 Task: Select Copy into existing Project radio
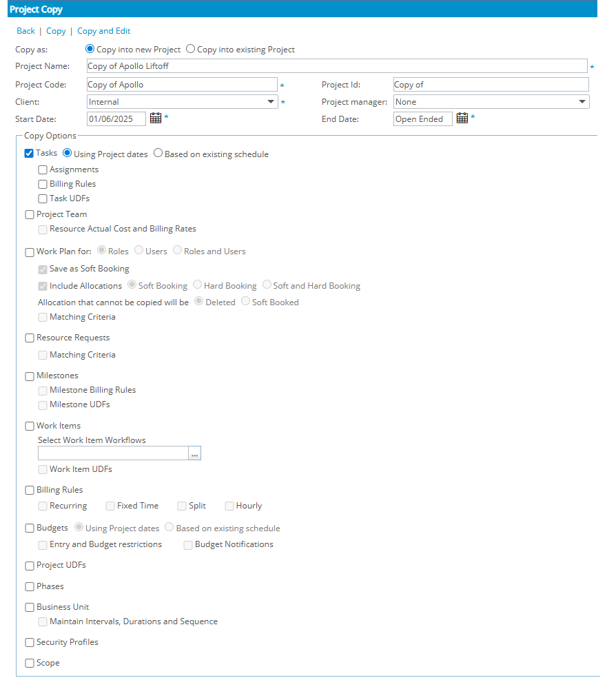pyautogui.click(x=191, y=50)
